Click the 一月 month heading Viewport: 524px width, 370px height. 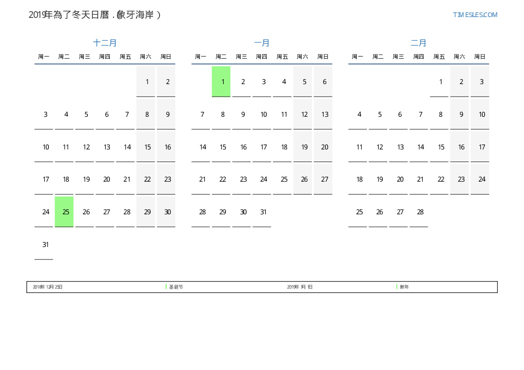click(x=262, y=43)
